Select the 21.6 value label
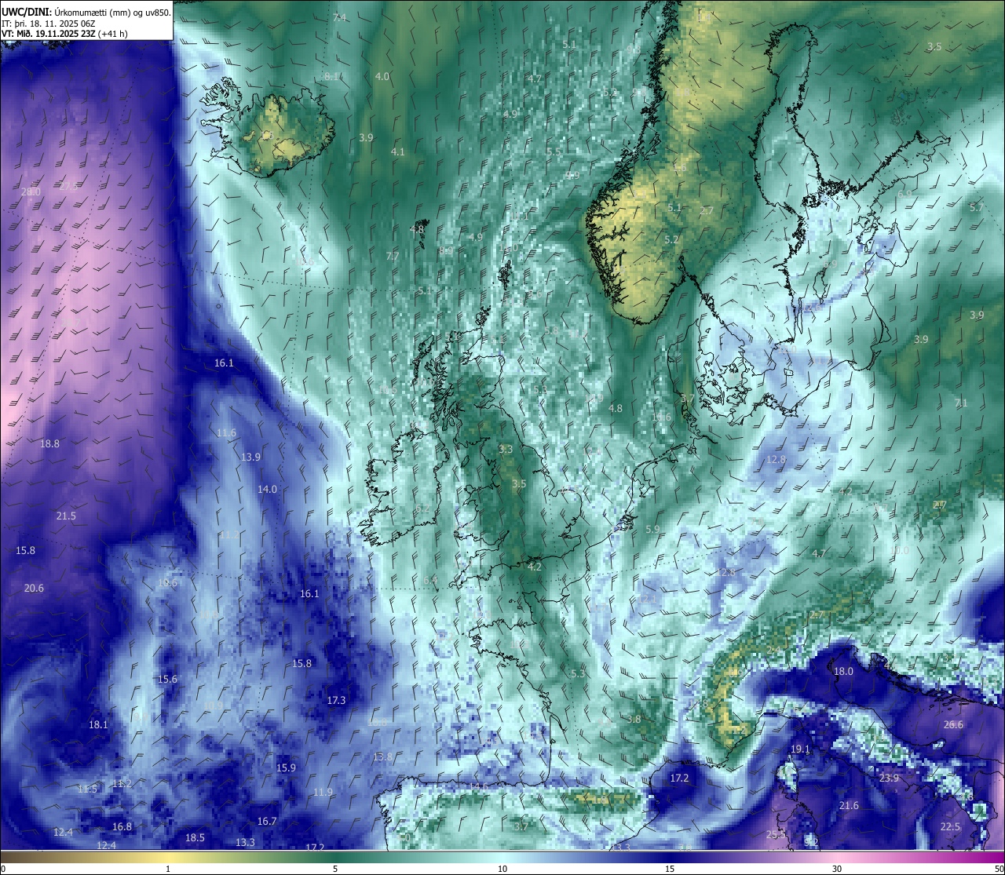 (849, 805)
